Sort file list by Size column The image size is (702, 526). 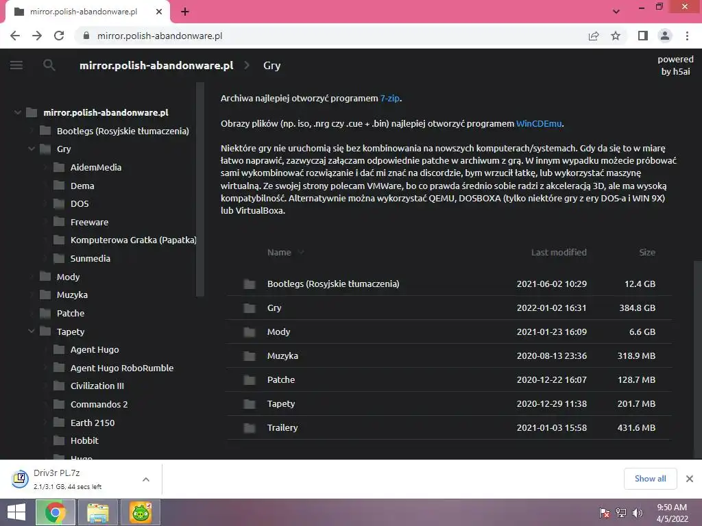point(647,252)
